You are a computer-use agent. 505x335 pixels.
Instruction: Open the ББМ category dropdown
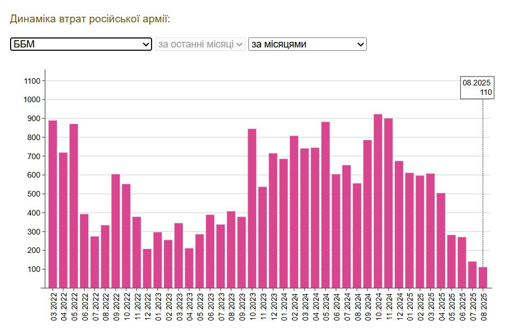click(81, 44)
